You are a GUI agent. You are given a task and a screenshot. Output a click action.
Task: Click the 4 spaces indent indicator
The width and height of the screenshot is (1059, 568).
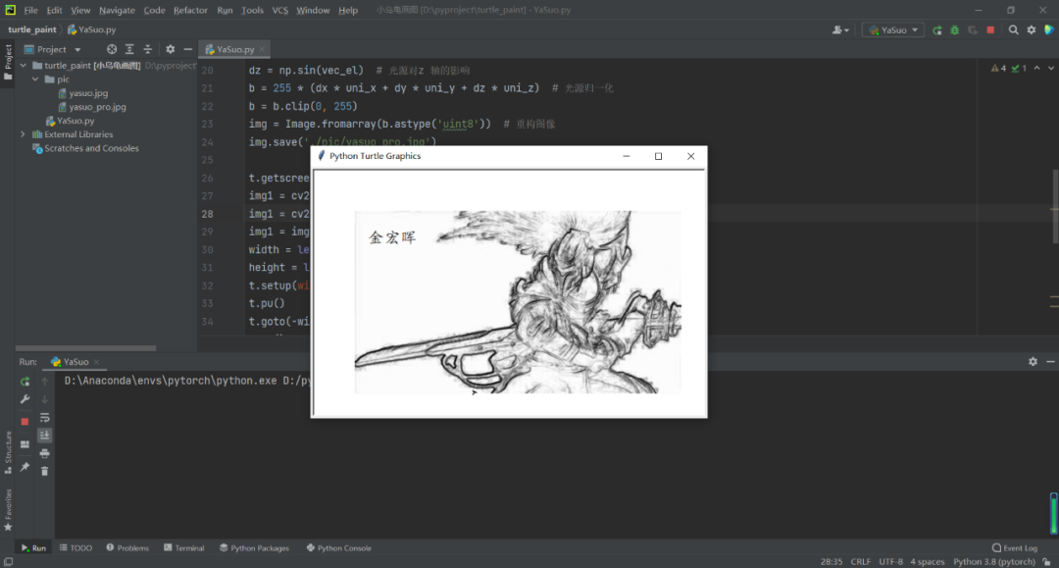pyautogui.click(x=928, y=562)
